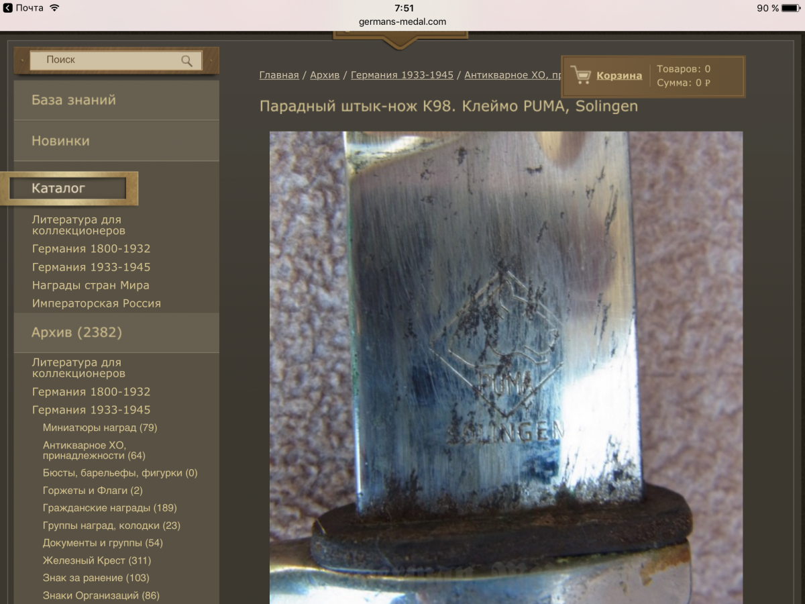The image size is (805, 604).
Task: Click the PUMA Solingen blade photo
Action: 506,368
